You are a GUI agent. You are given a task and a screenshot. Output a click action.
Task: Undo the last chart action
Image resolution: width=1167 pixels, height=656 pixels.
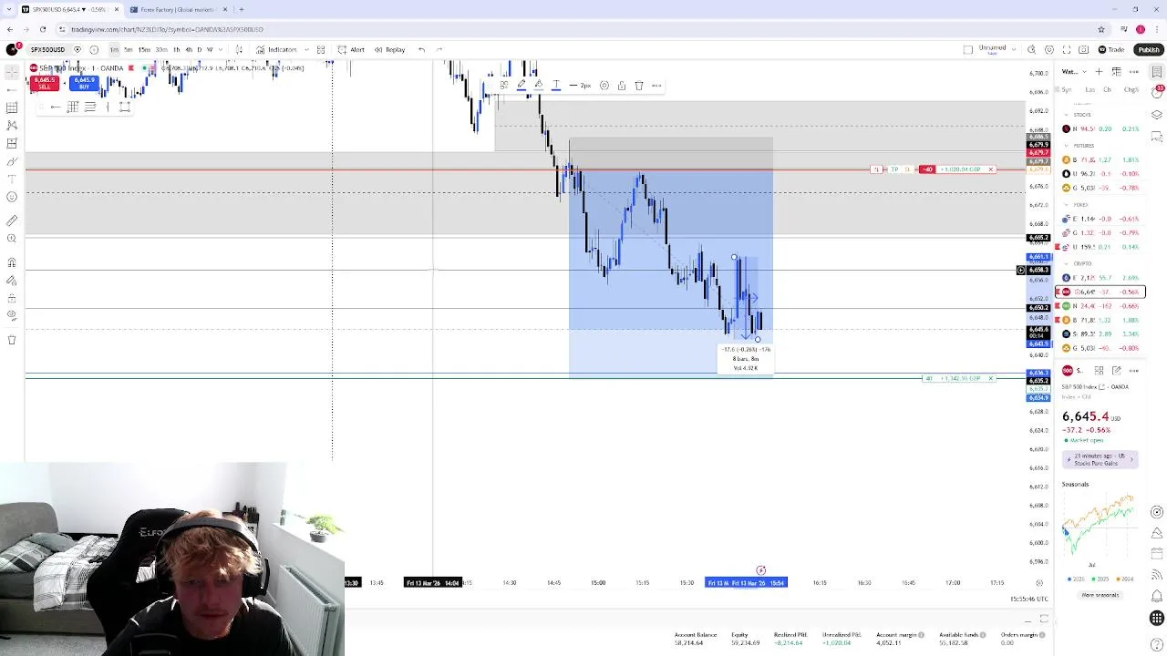(421, 49)
